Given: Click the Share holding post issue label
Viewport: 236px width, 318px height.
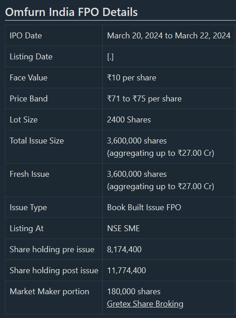Looking at the screenshot, I should coord(54,270).
